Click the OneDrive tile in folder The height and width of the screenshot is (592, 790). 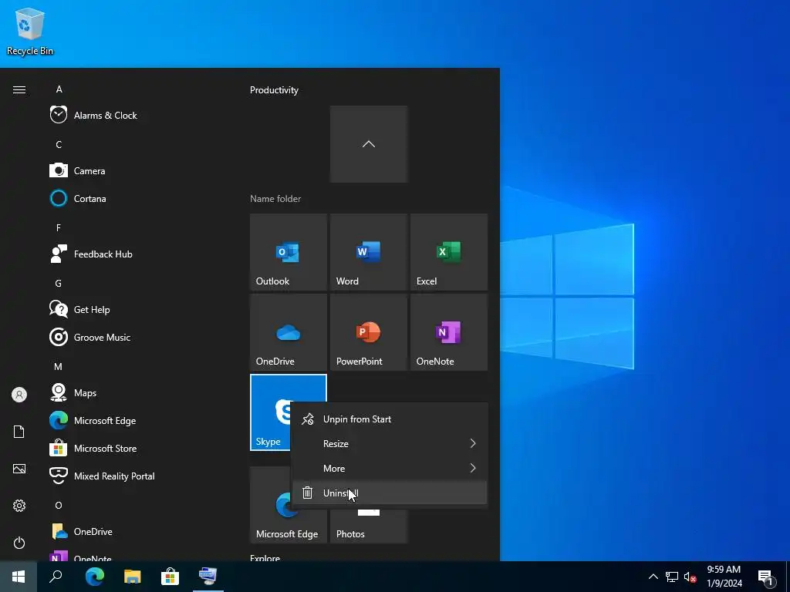(289, 332)
